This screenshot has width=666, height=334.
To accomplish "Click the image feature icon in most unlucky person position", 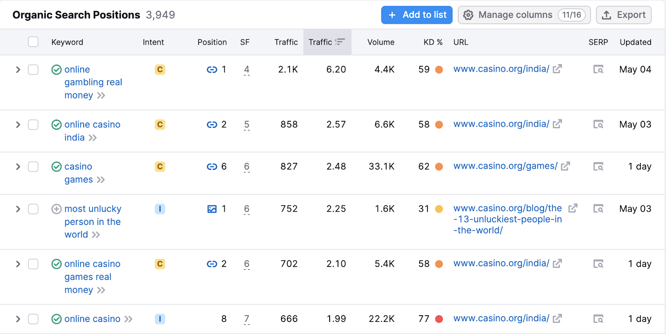I will tap(212, 209).
